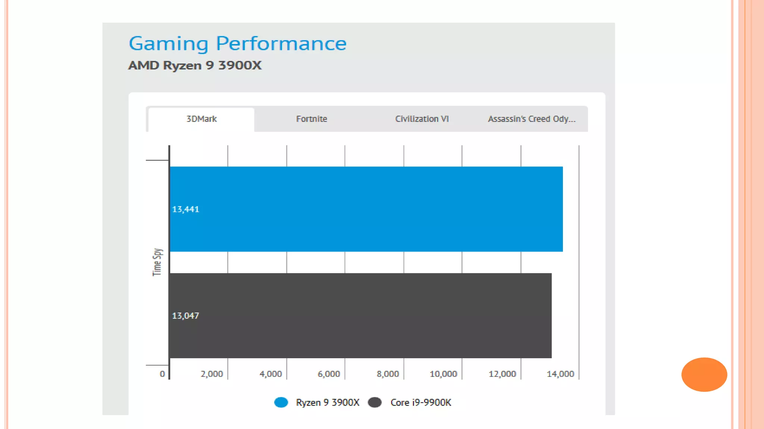The height and width of the screenshot is (429, 764).
Task: Click the 10,000 axis value
Action: (x=443, y=374)
